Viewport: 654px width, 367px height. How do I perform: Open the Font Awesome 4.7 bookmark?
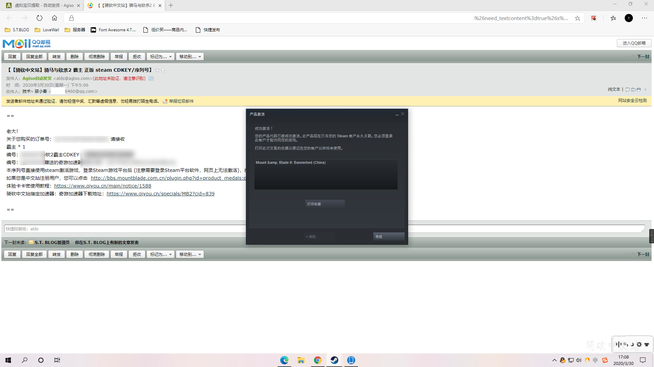(x=113, y=30)
